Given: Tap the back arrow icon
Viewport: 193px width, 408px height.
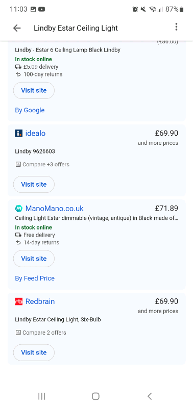Looking at the screenshot, I should click(x=17, y=28).
